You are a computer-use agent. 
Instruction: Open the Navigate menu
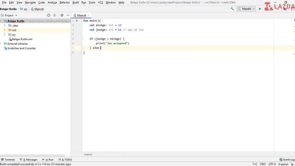[30, 3]
